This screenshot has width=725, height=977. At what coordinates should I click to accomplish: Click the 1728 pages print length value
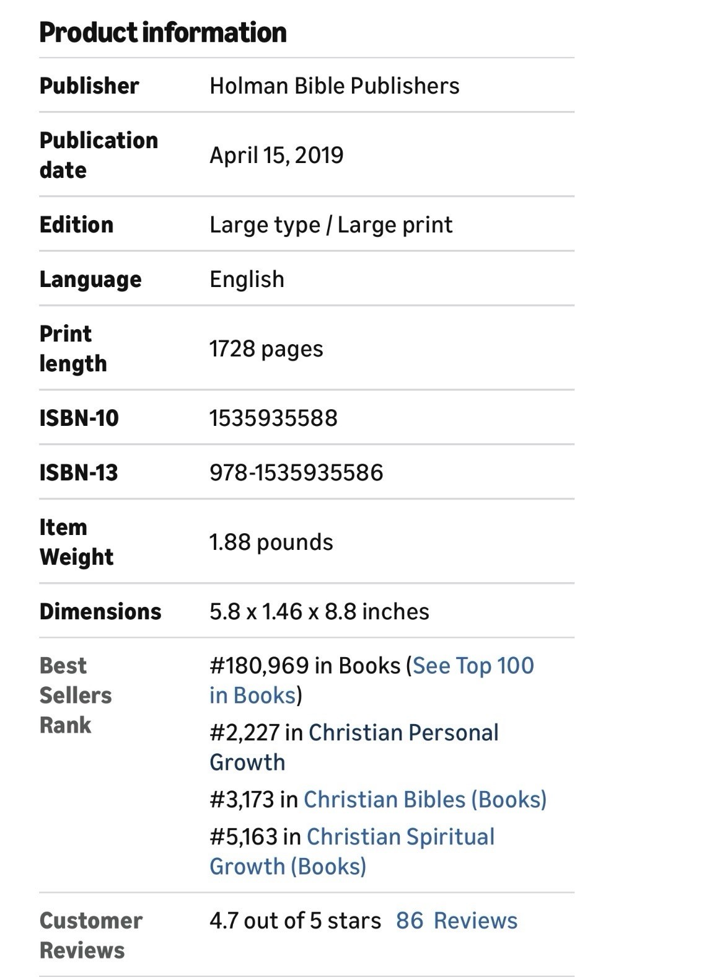266,349
